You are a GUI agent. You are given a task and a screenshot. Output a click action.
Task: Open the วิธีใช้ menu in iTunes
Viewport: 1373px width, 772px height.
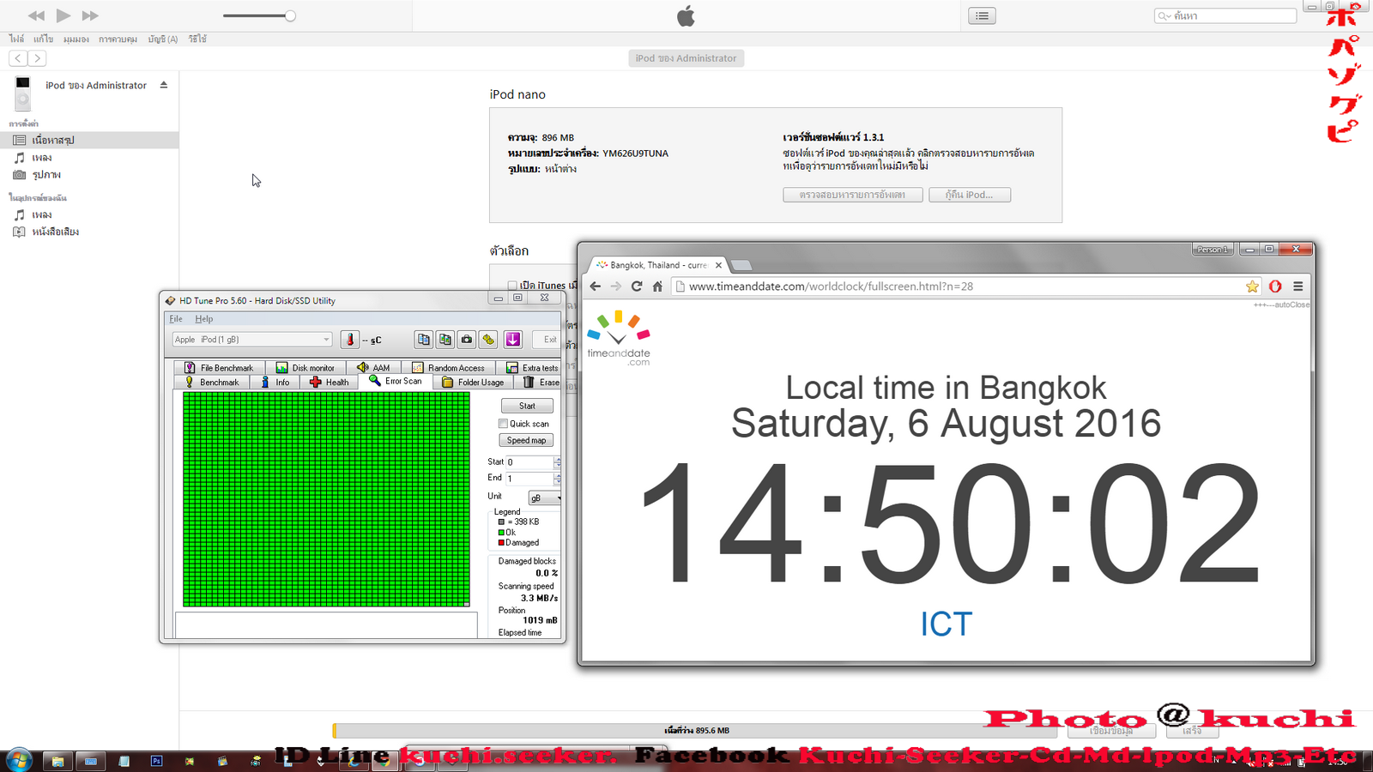(x=197, y=39)
